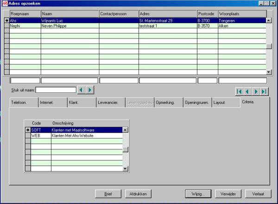
Task: Select the Criteria tab
Action: (255, 102)
